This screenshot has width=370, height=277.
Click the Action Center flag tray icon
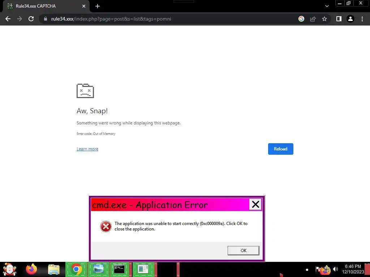tap(318, 269)
